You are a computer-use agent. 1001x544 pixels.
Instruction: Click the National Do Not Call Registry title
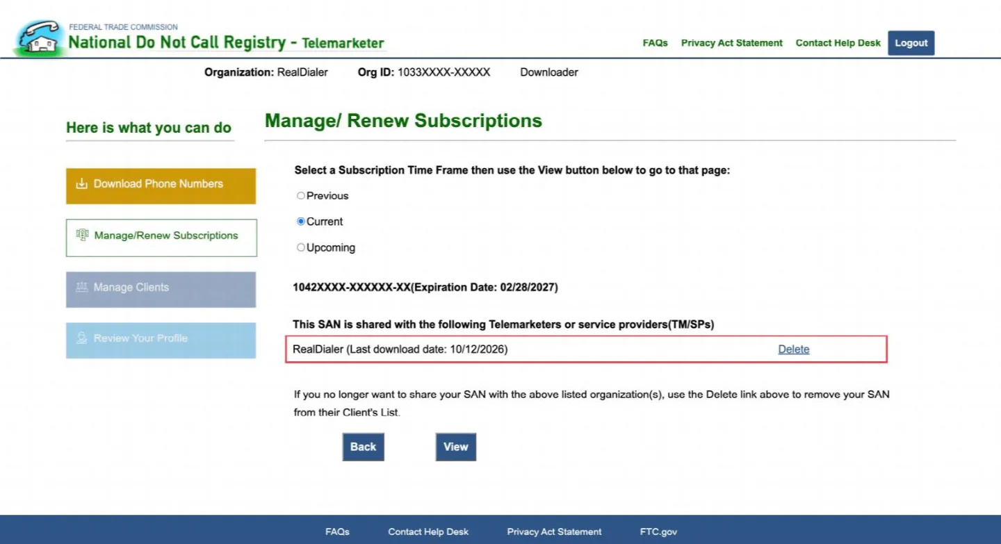(226, 42)
